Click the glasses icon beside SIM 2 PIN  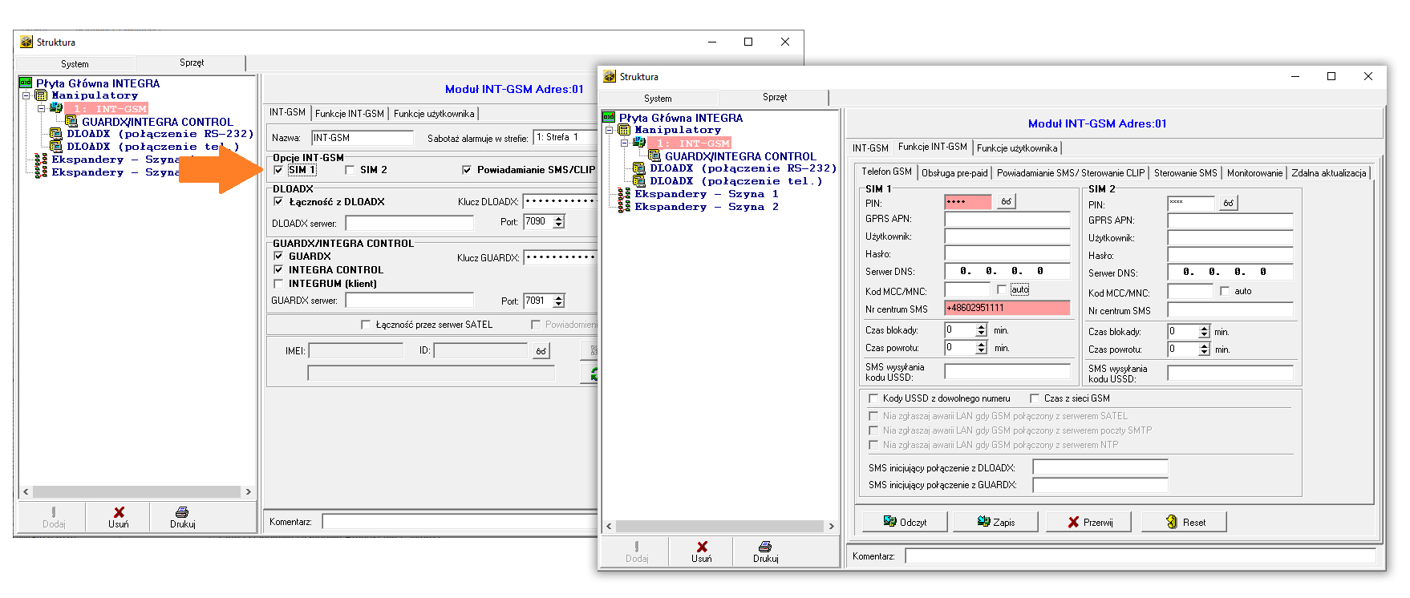(x=1228, y=204)
